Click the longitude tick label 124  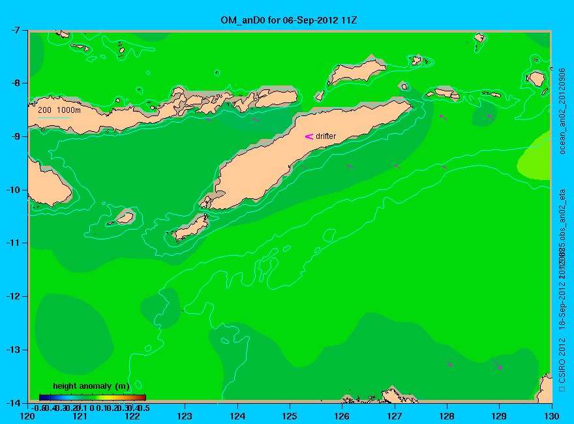pyautogui.click(x=237, y=416)
